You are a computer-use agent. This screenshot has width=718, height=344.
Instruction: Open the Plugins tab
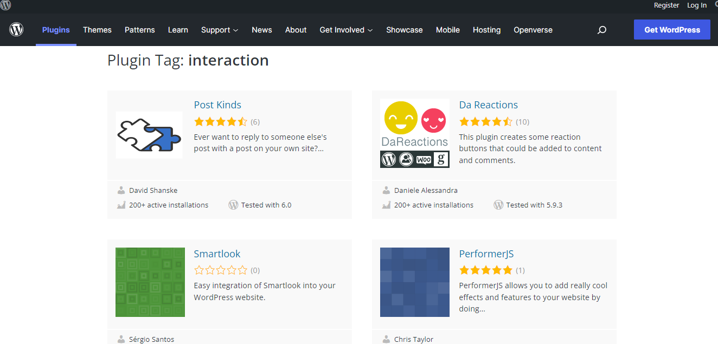(56, 30)
